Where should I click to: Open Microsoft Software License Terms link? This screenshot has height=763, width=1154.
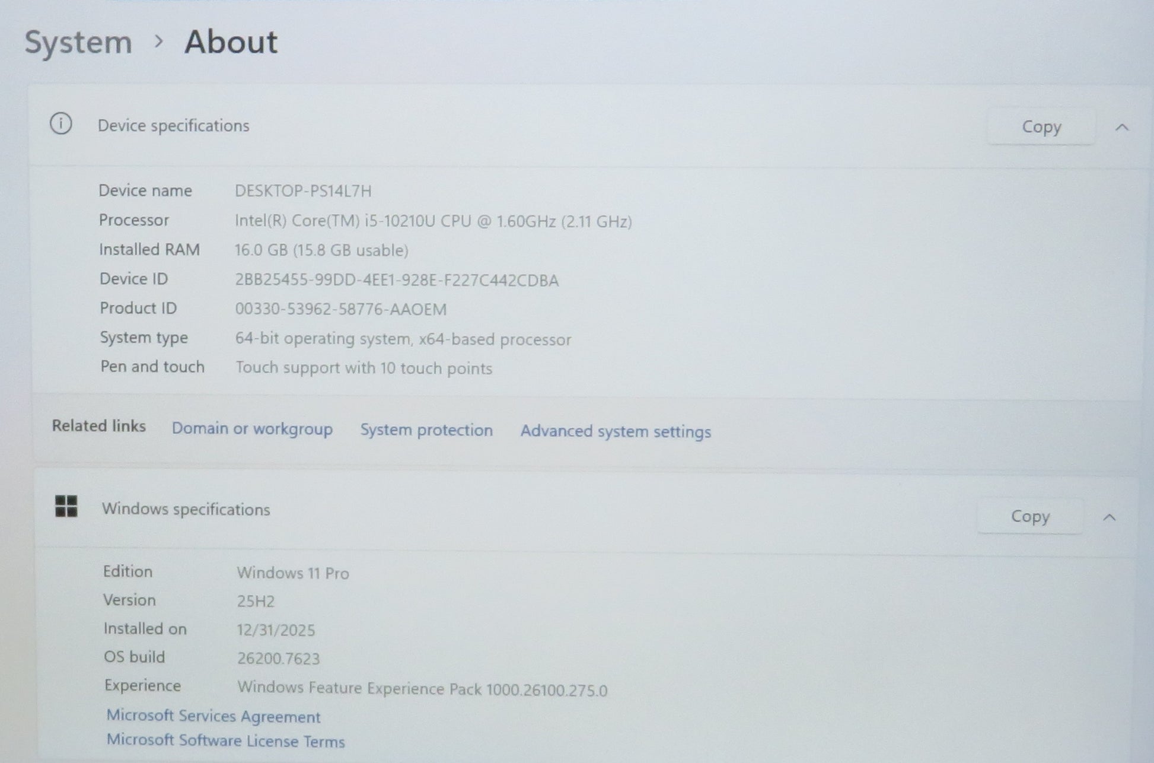pyautogui.click(x=225, y=741)
